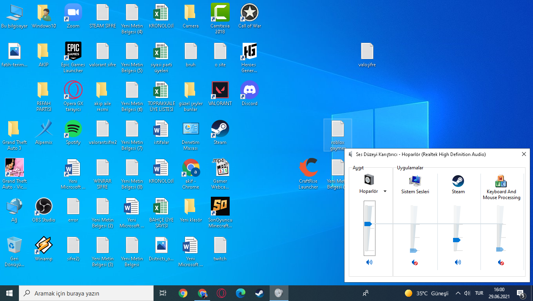Screen dimensions: 533x301
Task: Click the Steam volume slider handle
Action: pyautogui.click(x=457, y=240)
